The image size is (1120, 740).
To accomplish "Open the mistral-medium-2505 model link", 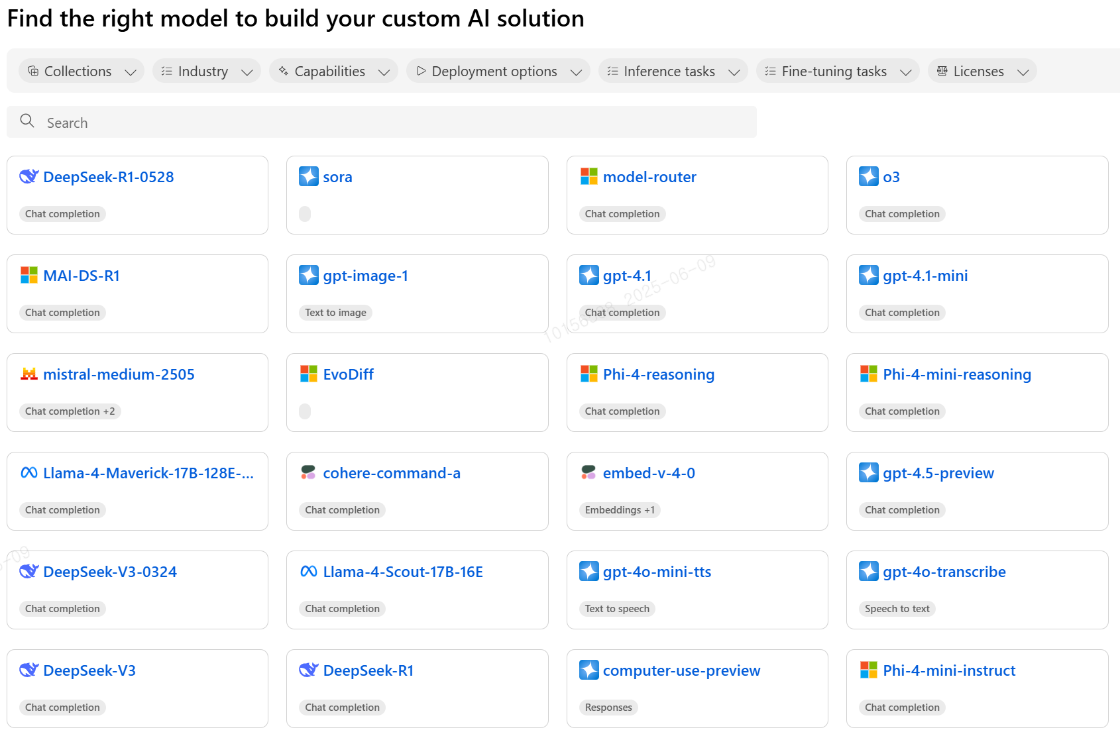I will point(119,374).
